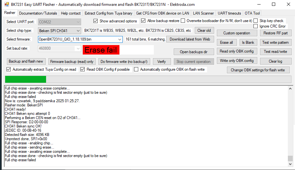Click Download latest from Web
Viewport: 295px width, 170px height.
190,39
